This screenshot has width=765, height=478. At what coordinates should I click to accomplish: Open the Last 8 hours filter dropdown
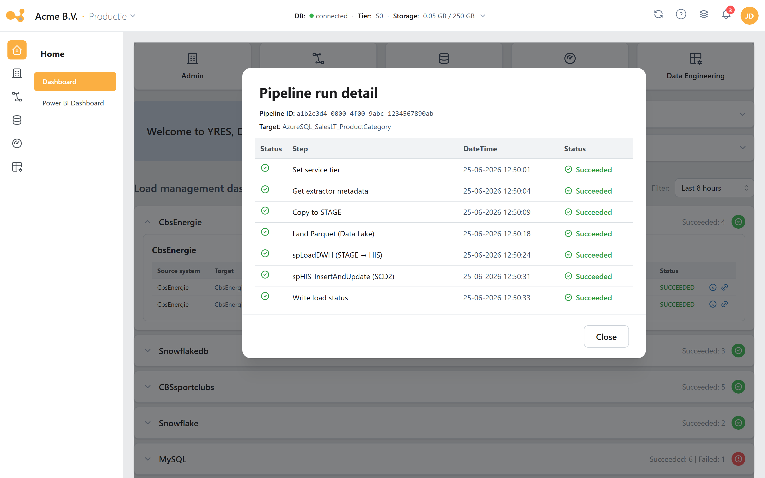[714, 188]
